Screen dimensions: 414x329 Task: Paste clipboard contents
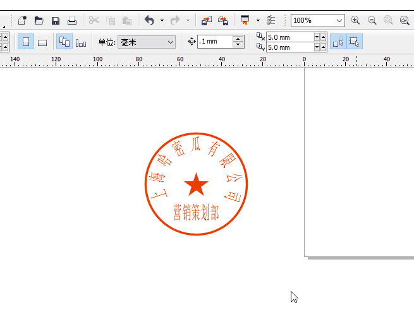127,21
